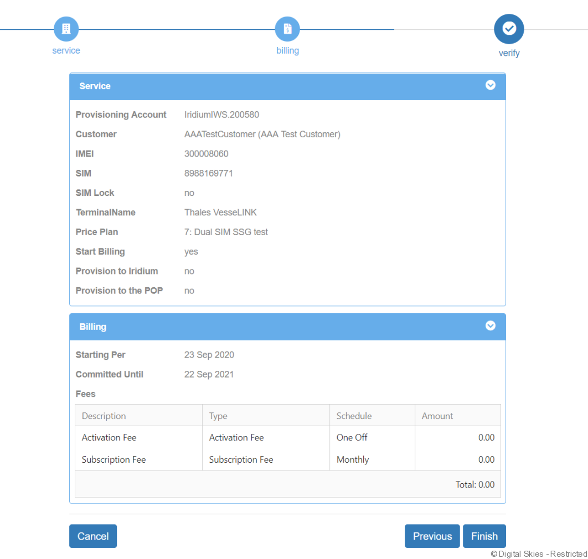588x559 pixels.
Task: Click the billing step invoice icon
Action: pyautogui.click(x=287, y=29)
